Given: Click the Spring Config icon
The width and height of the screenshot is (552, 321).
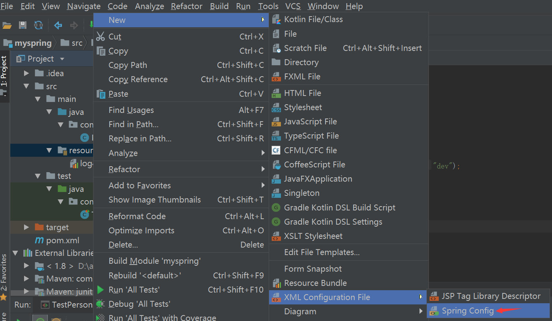Looking at the screenshot, I should pos(434,311).
